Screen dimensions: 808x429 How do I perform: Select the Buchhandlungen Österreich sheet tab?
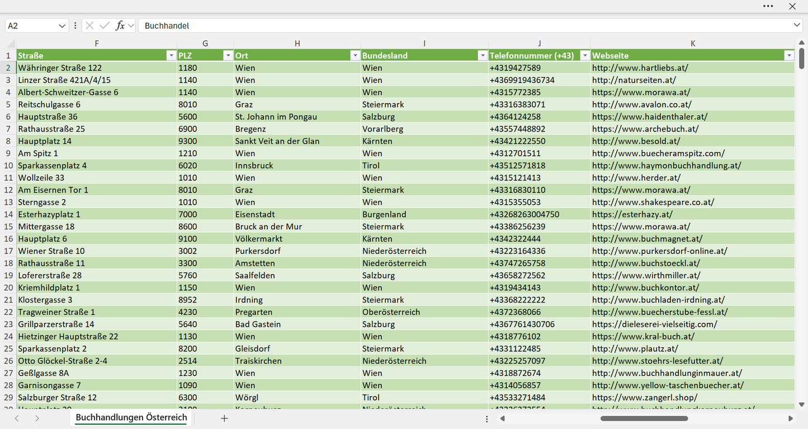pos(131,418)
